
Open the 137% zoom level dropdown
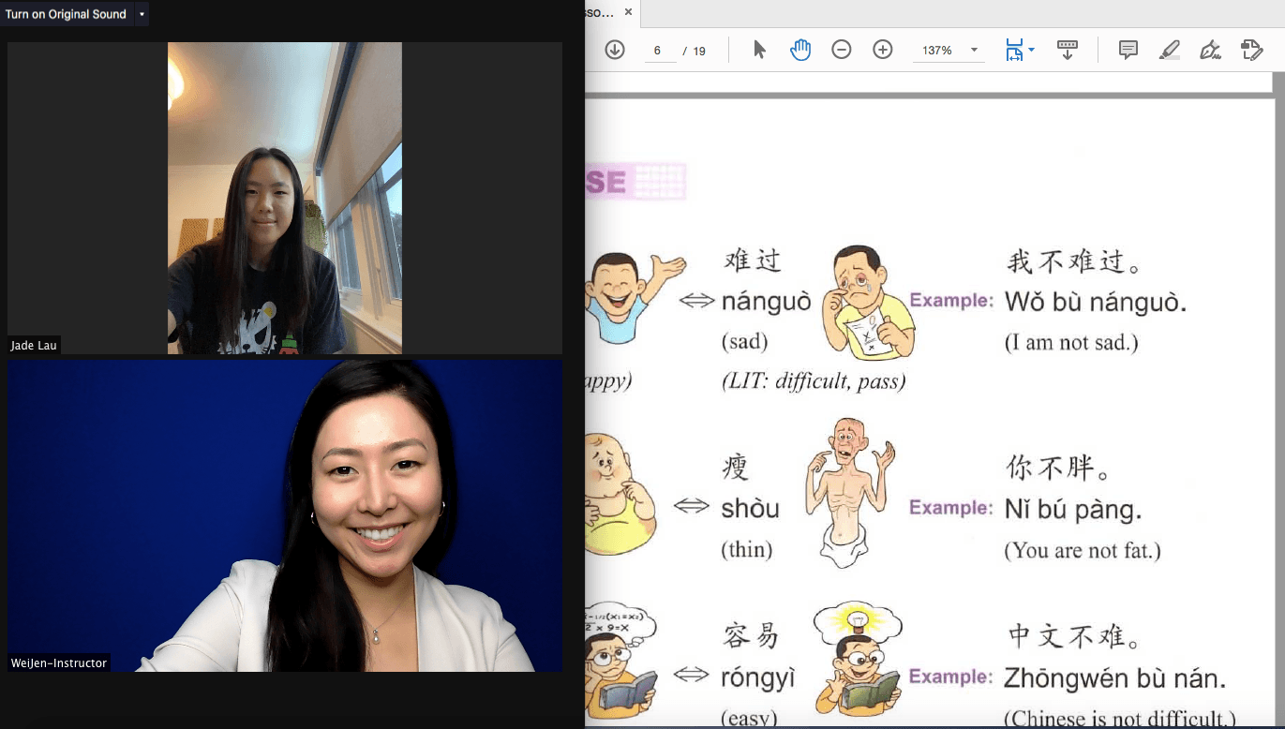[x=974, y=51]
